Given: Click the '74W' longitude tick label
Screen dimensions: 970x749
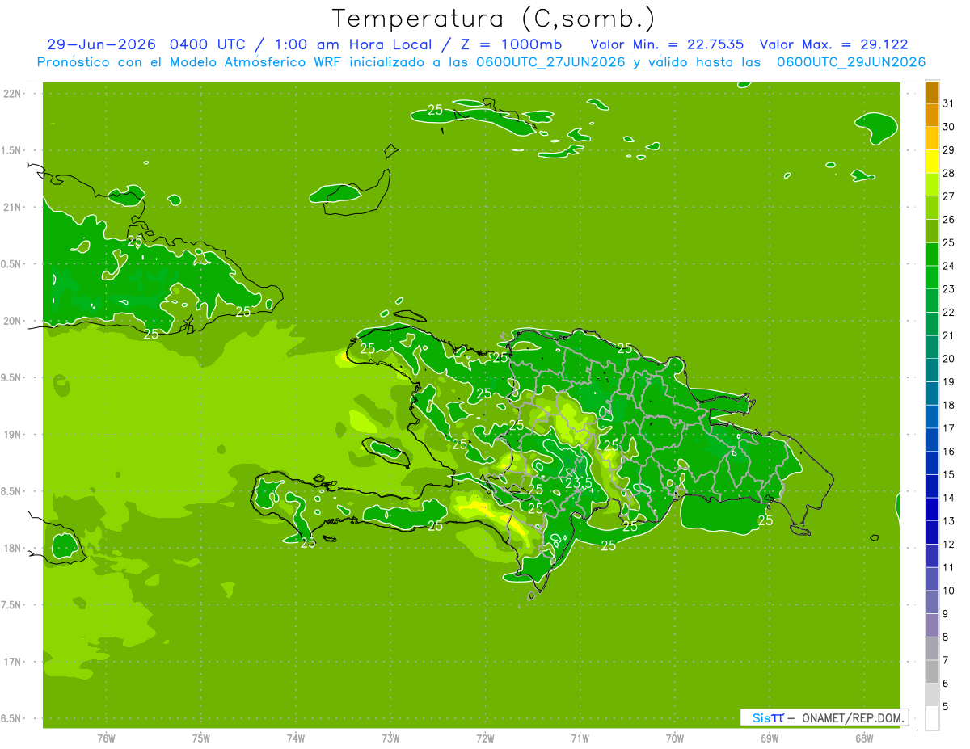Looking at the screenshot, I should tap(296, 738).
